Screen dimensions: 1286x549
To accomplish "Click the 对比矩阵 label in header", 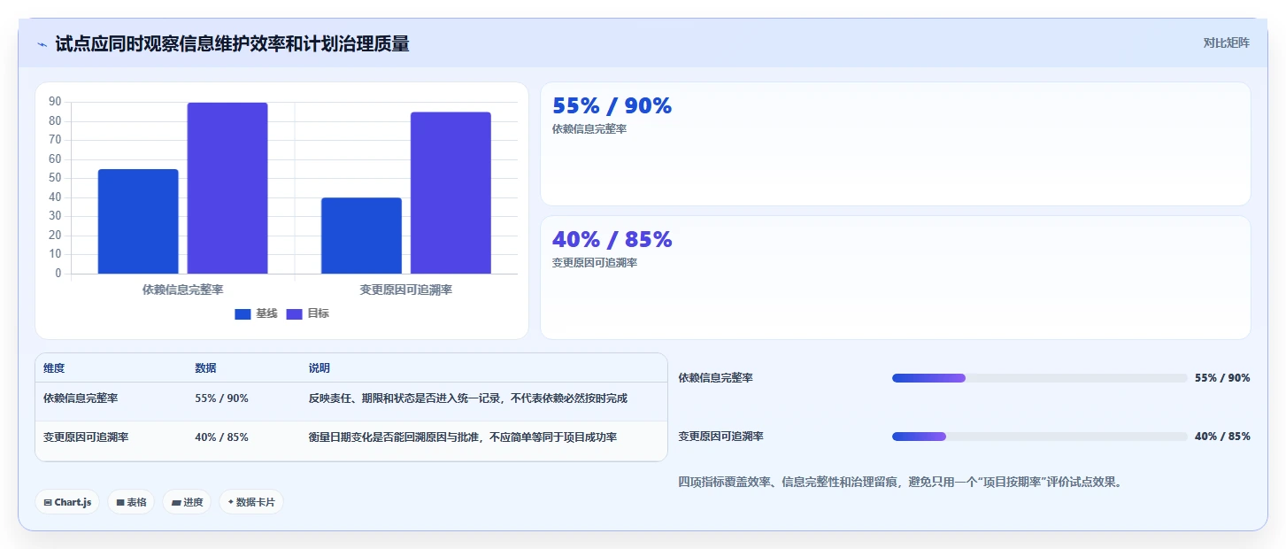I will (1226, 43).
